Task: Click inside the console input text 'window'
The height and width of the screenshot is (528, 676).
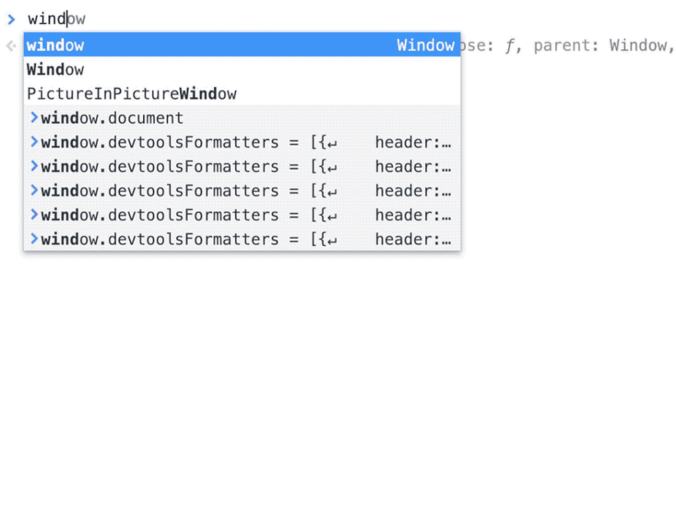Action: [56, 18]
